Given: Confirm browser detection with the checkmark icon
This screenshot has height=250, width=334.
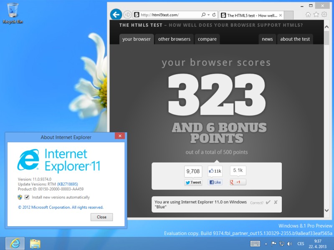Looking at the screenshot, I should pos(268,202).
